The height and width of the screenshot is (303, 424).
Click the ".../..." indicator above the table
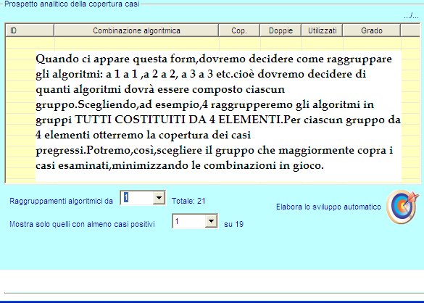(411, 16)
